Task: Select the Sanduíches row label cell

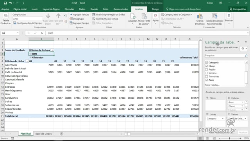Action: (17, 98)
